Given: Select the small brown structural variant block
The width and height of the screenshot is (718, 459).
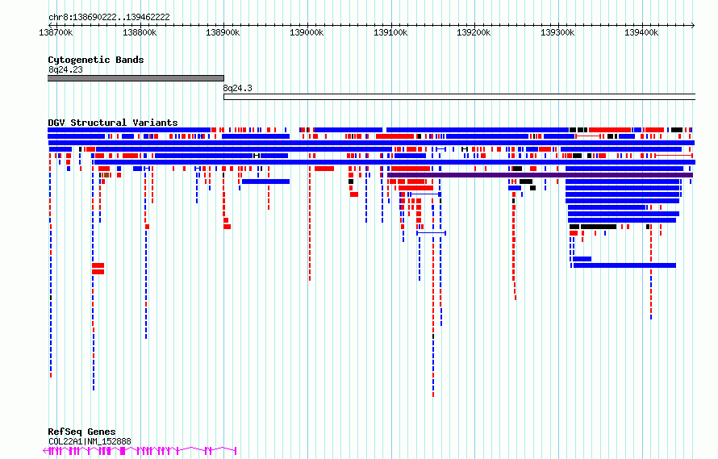Looking at the screenshot, I should pyautogui.click(x=106, y=175).
